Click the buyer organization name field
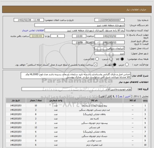 point(80,25)
